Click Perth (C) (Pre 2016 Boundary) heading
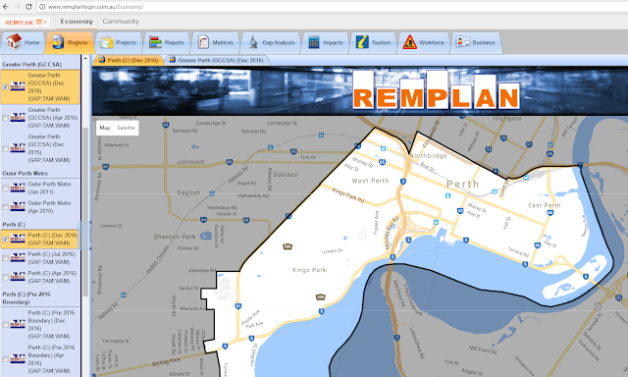 [26, 298]
